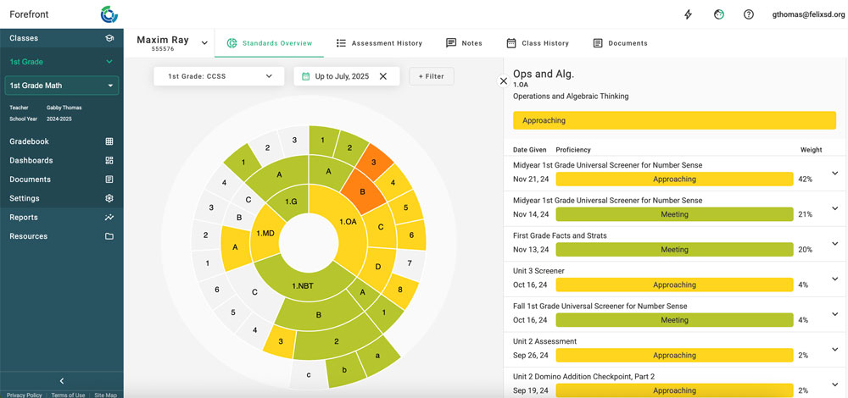
Task: Click the + Filter button
Action: coord(432,76)
